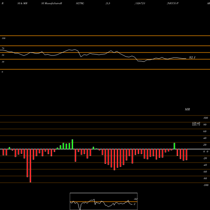Click the '-100' label on the MR axis
Viewport: 210px width, 210px height.
206,185
